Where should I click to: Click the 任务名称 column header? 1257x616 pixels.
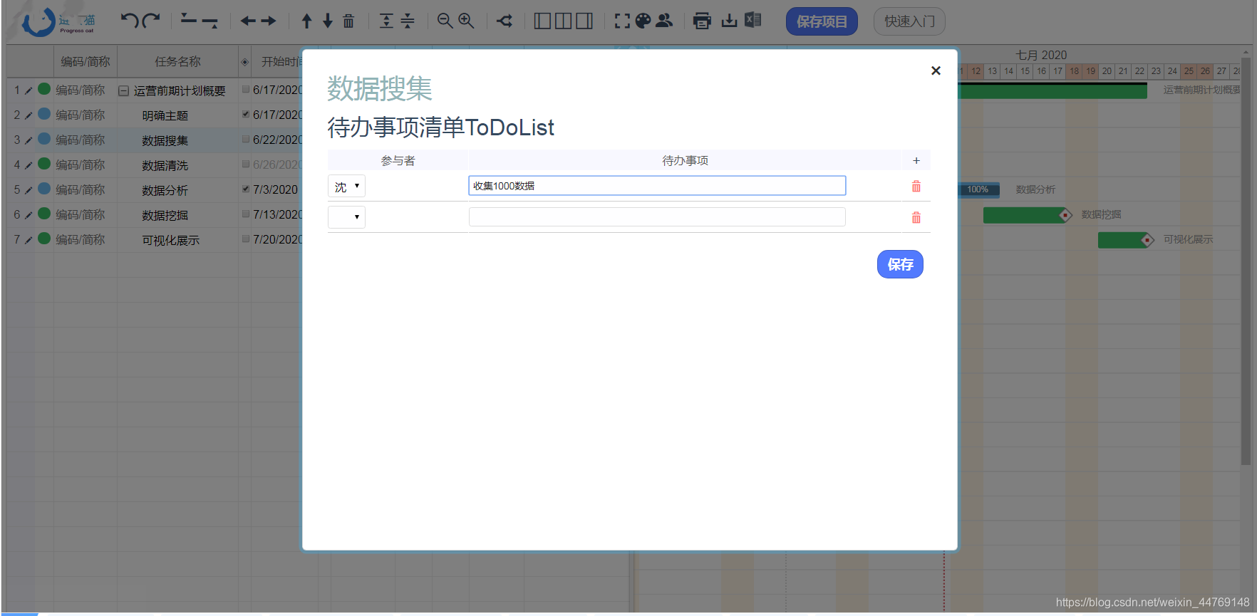[x=177, y=61]
